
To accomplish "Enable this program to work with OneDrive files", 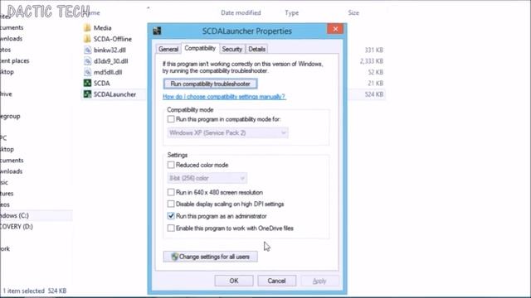I will pyautogui.click(x=171, y=228).
